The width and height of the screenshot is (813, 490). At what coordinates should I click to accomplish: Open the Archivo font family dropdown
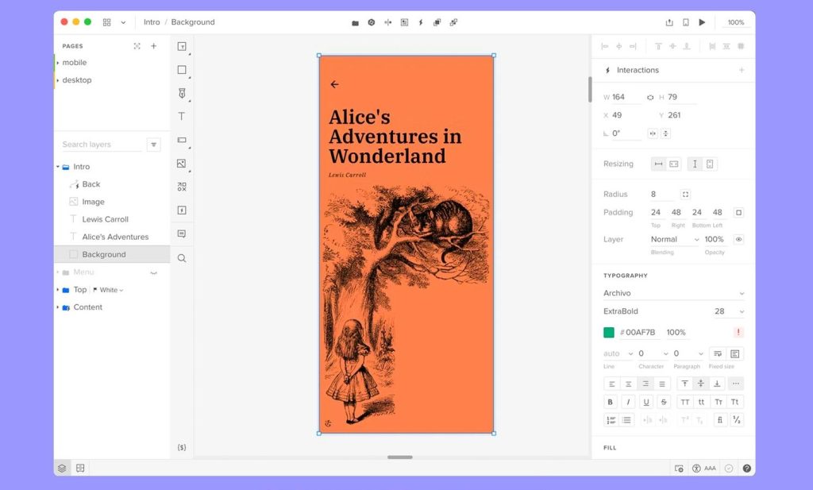click(673, 293)
